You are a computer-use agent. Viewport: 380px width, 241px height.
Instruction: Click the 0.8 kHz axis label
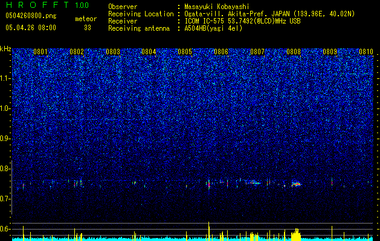coord(5,169)
